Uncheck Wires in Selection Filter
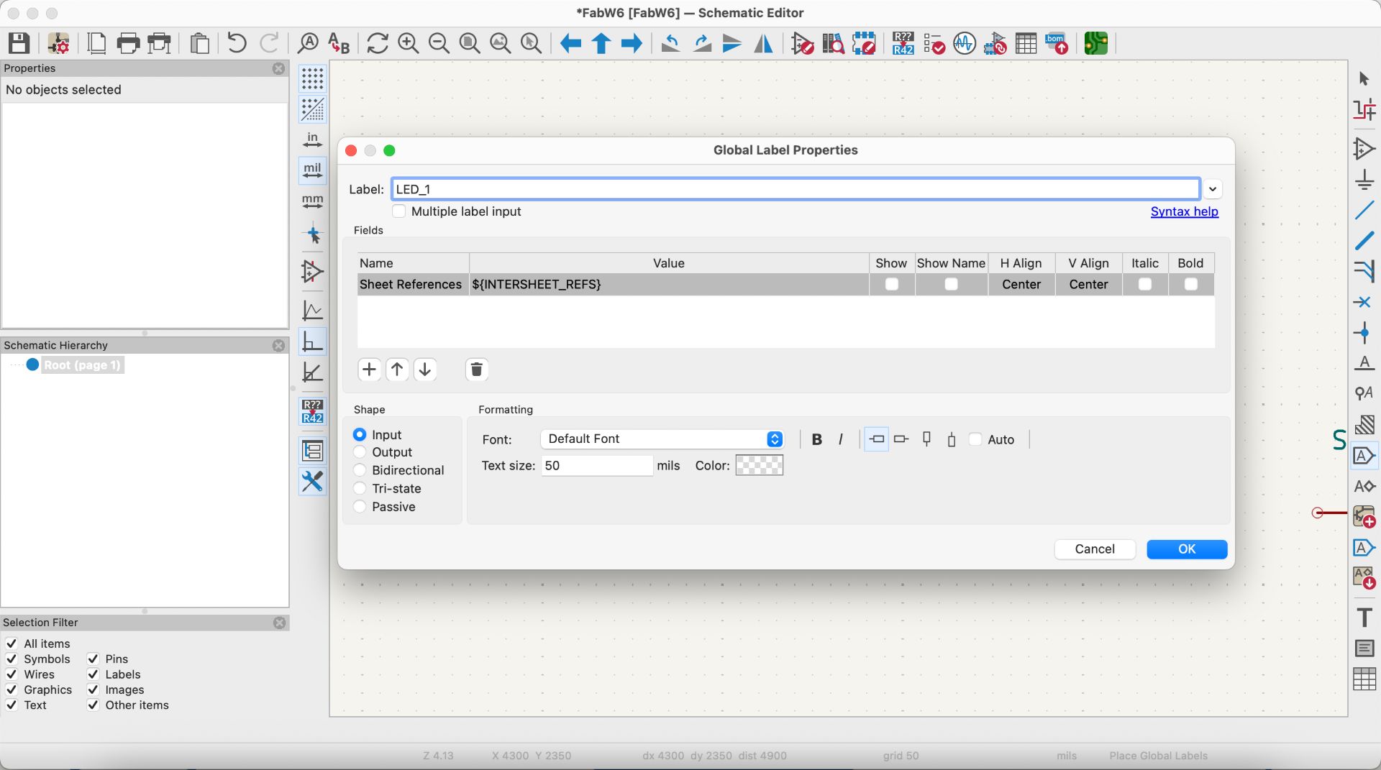 tap(12, 674)
